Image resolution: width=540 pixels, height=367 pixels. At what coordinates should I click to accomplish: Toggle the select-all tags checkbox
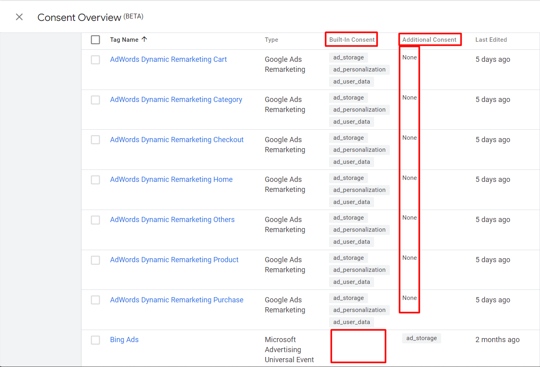[x=95, y=40]
